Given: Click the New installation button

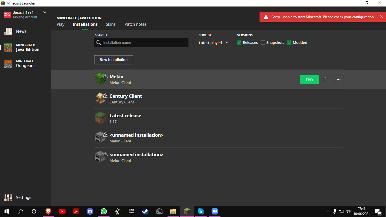Looking at the screenshot, I should tap(113, 60).
